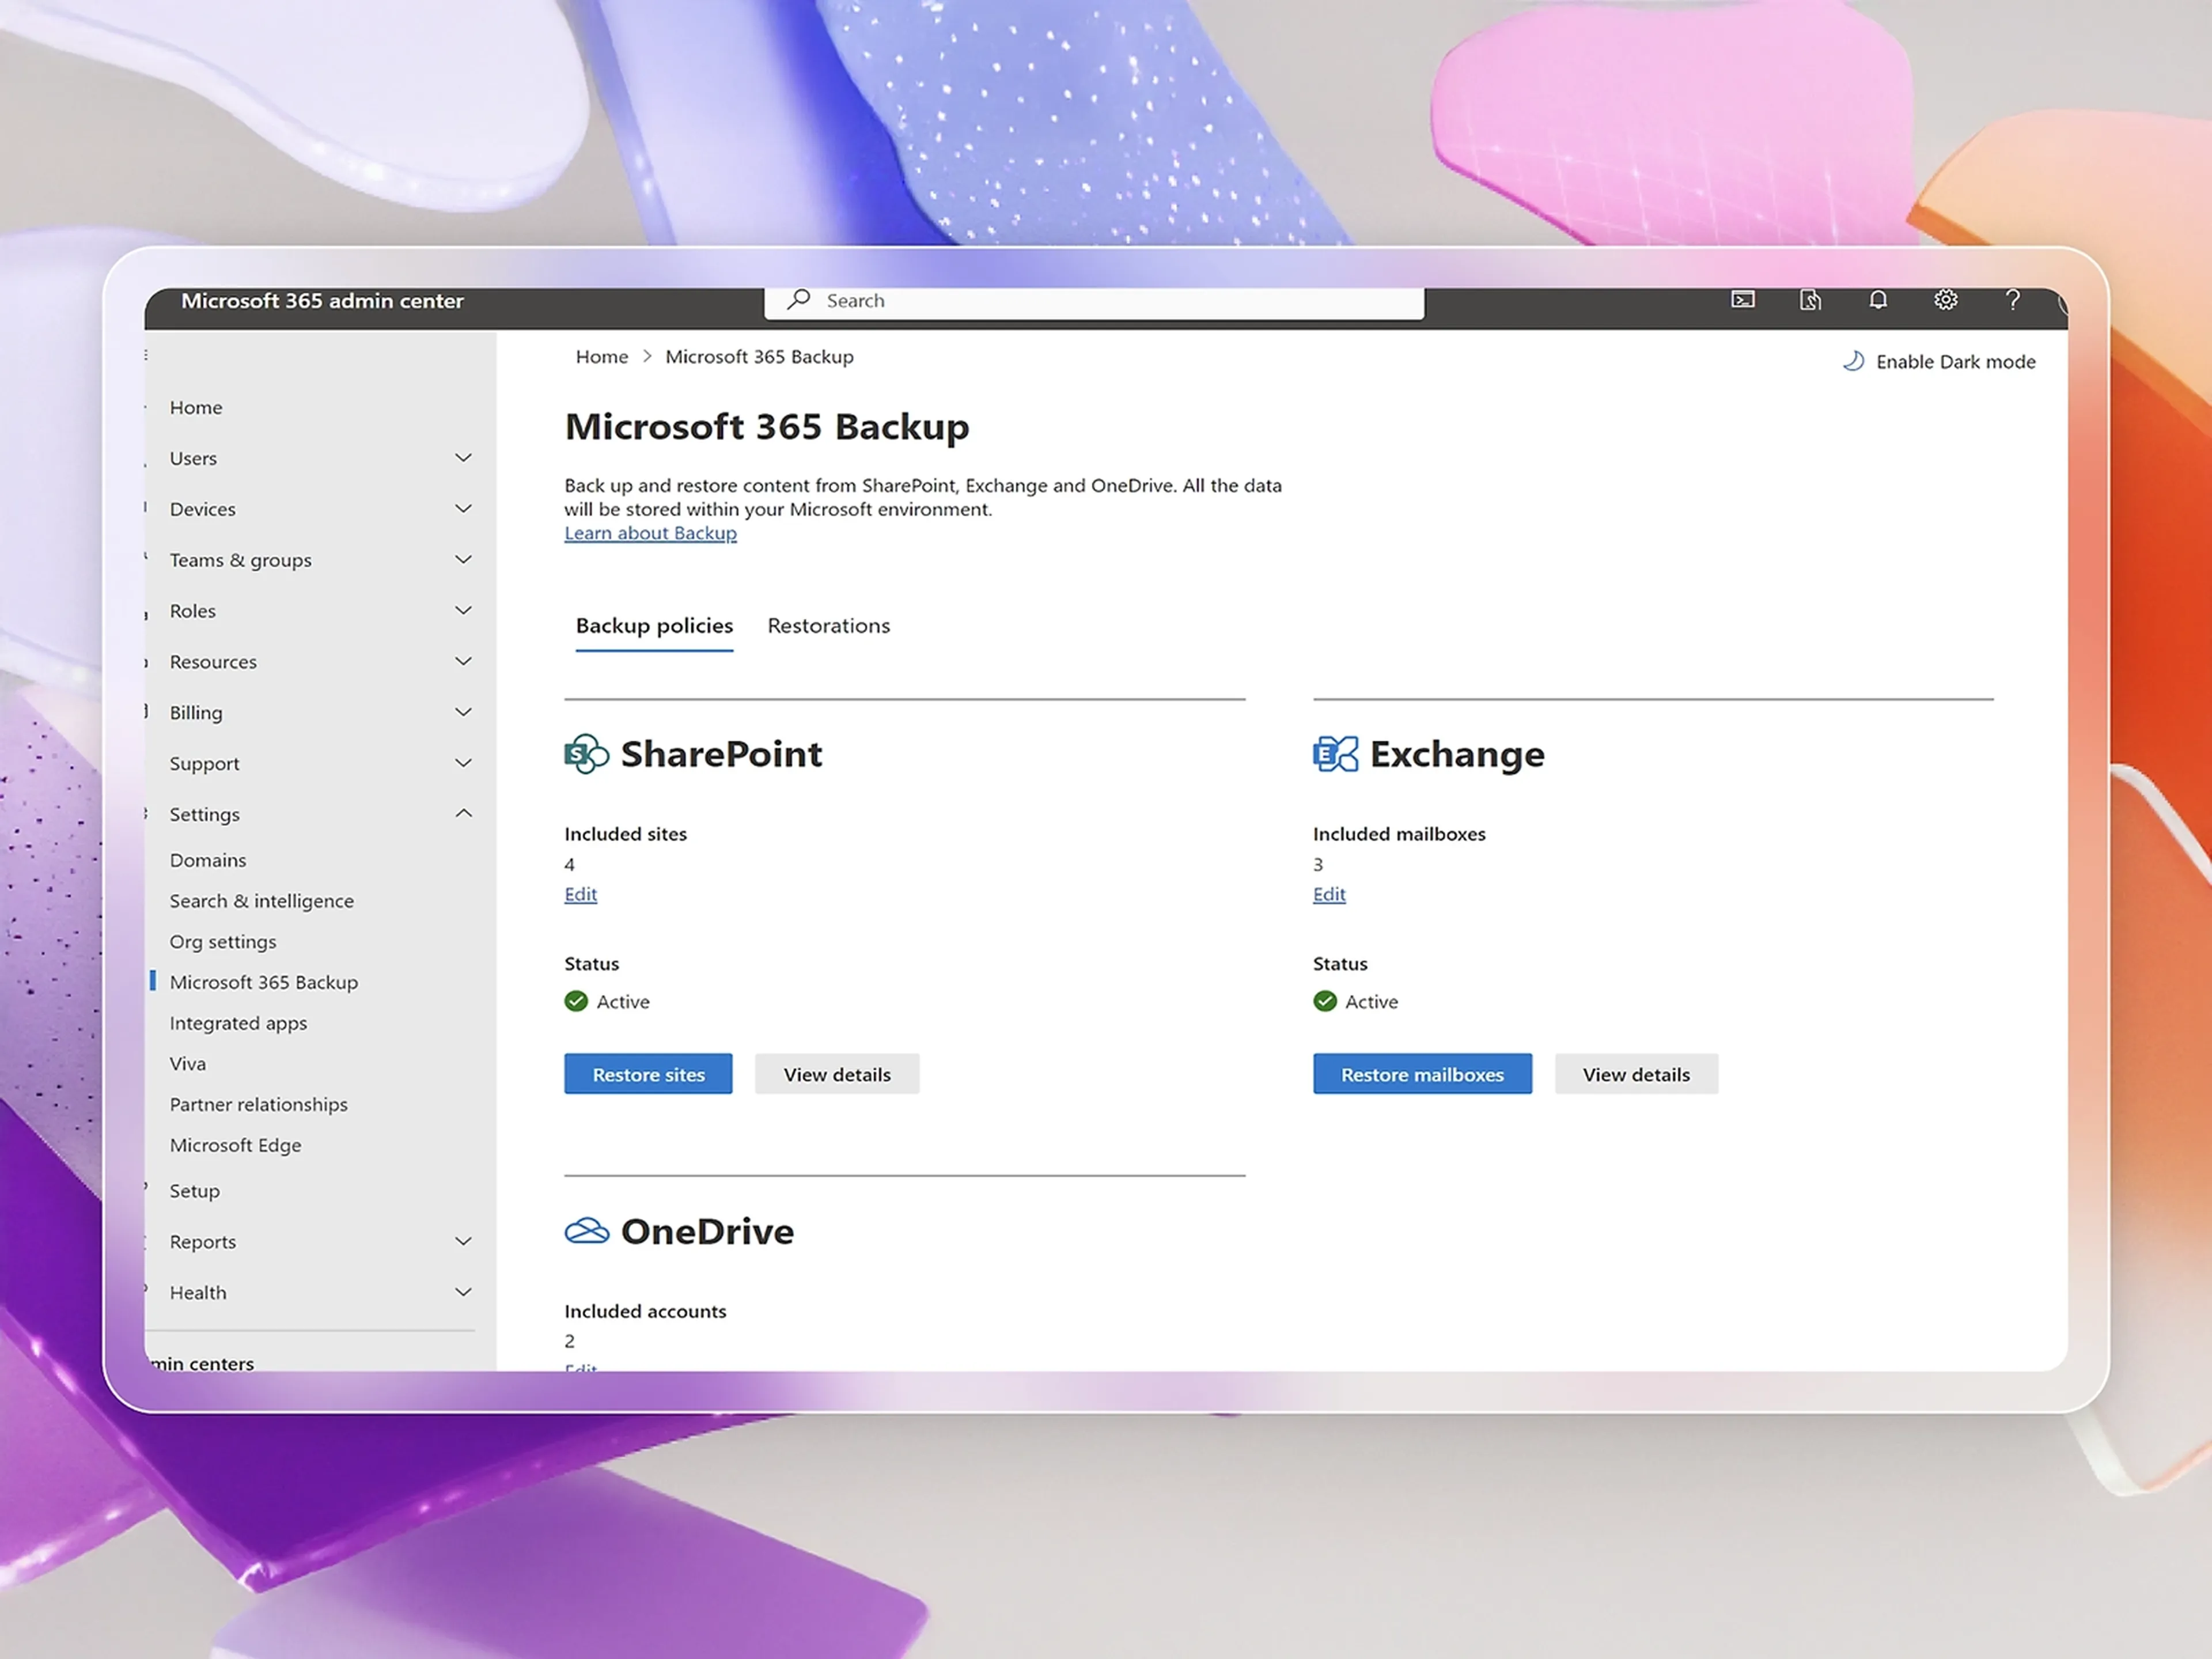This screenshot has width=2212, height=1659.
Task: Click the Included accounts label
Action: pyautogui.click(x=645, y=1311)
